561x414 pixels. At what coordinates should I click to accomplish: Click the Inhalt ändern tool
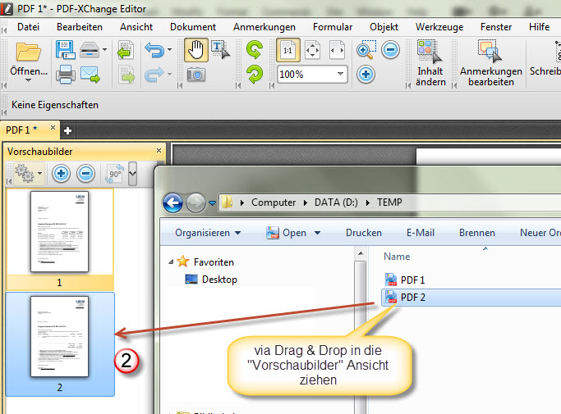tap(430, 64)
